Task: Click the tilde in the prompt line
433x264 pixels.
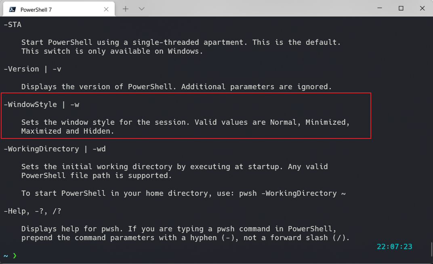Action: 6,256
